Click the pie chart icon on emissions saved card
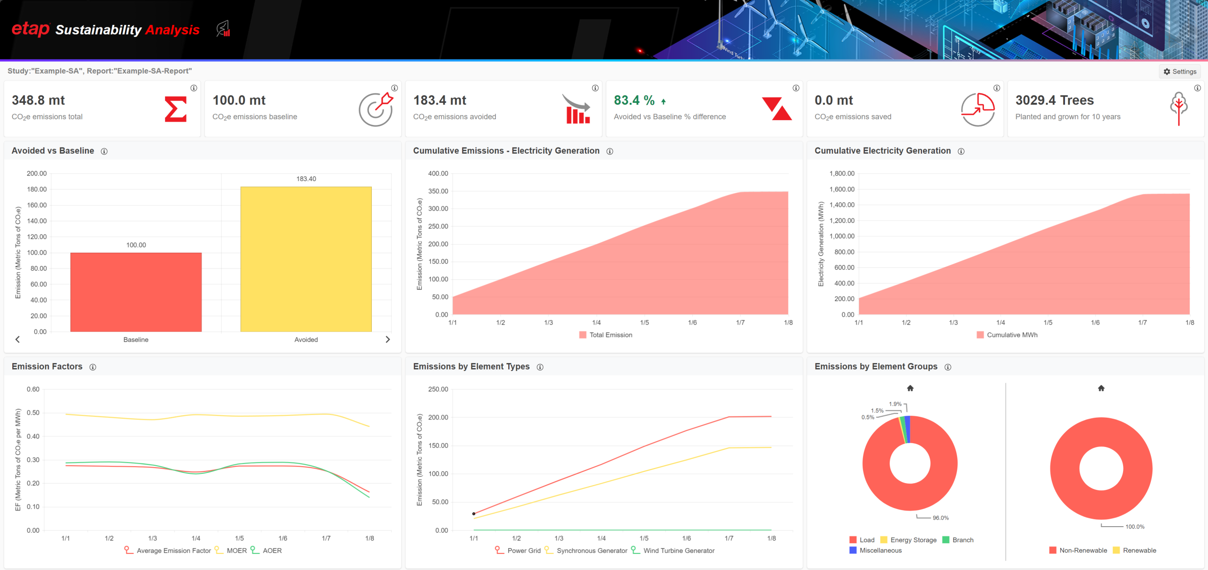Viewport: 1208px width, 570px height. (x=977, y=109)
